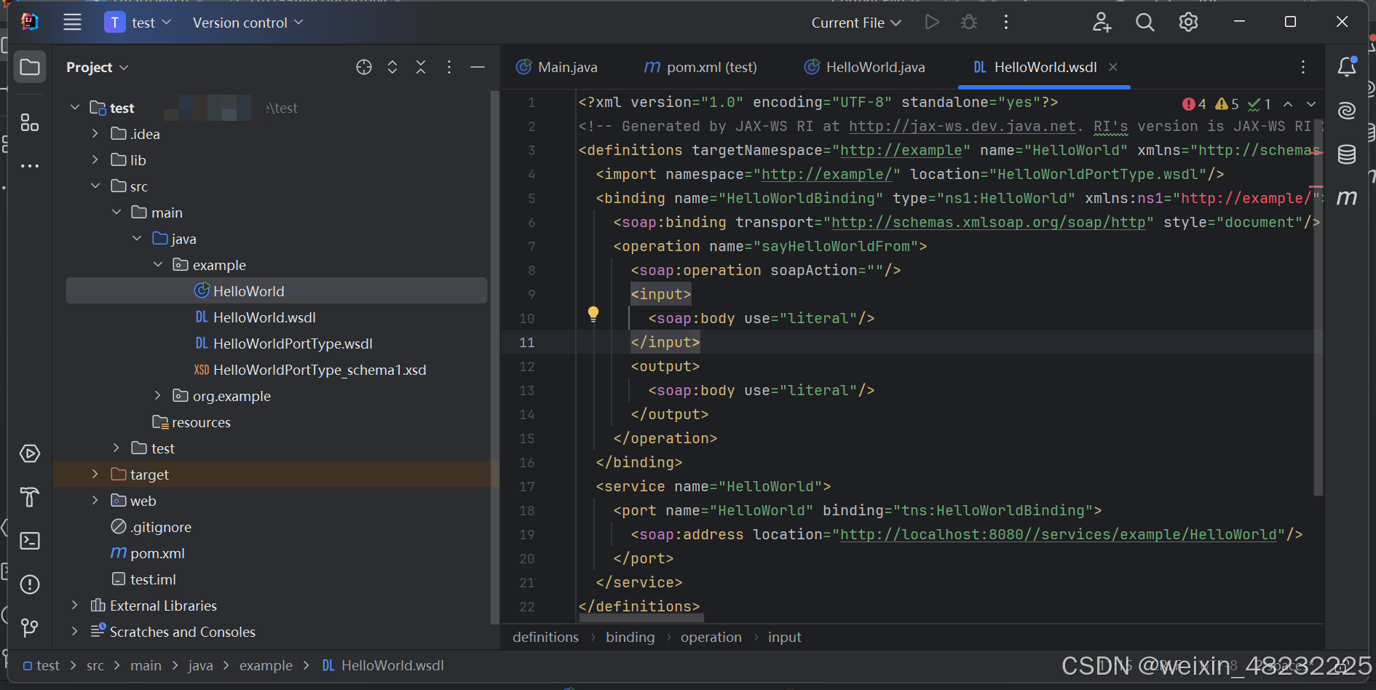Open the Problems tool window

pos(30,584)
